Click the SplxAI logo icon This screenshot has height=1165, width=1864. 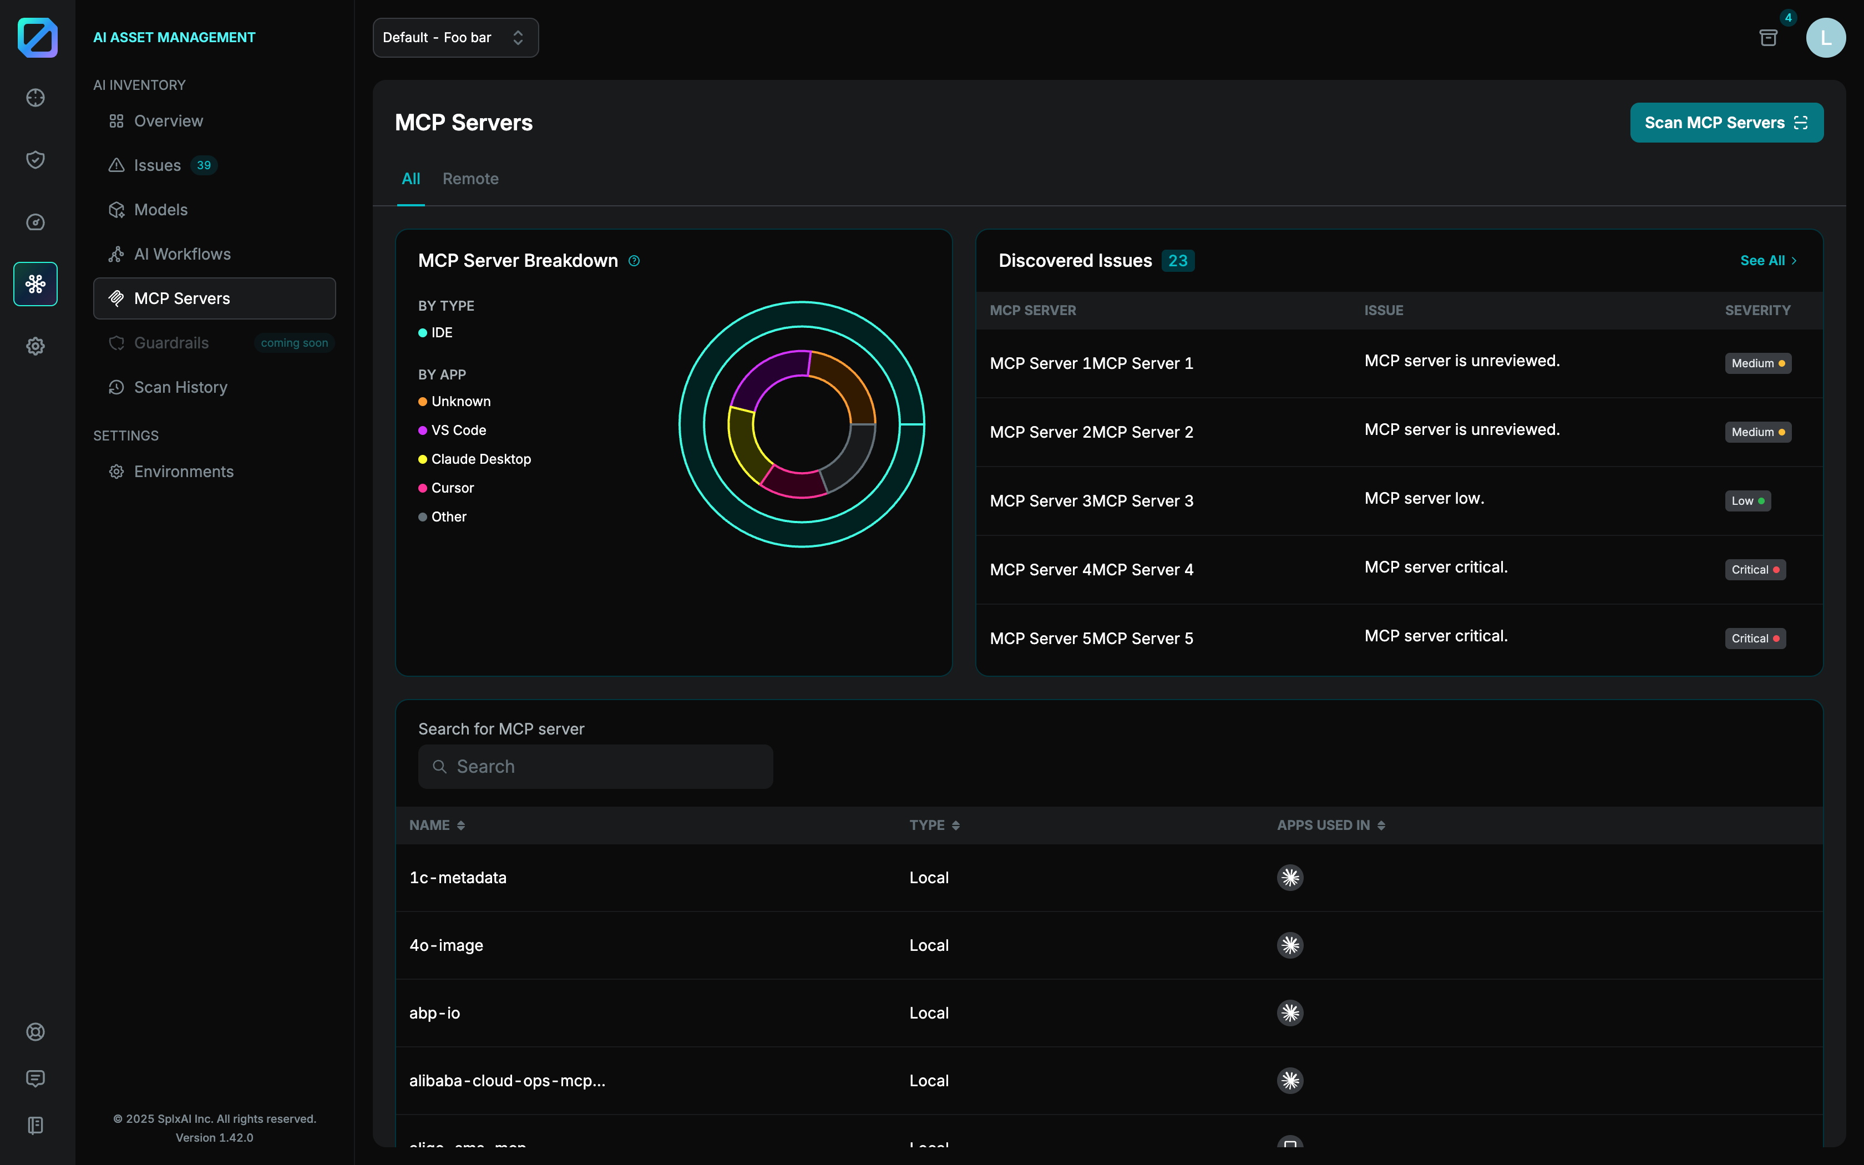click(x=37, y=37)
